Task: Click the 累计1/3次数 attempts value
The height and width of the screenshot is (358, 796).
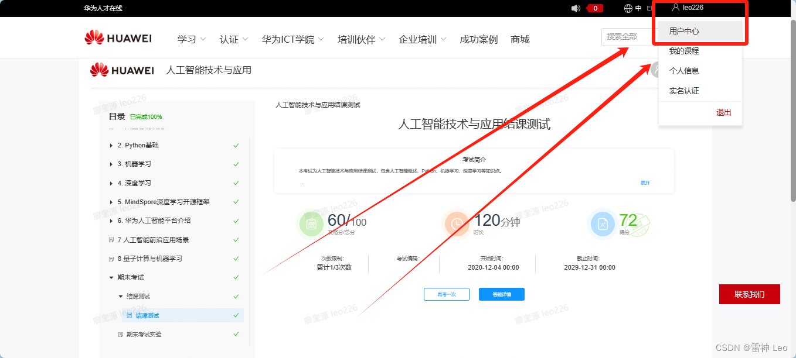Action: click(334, 267)
